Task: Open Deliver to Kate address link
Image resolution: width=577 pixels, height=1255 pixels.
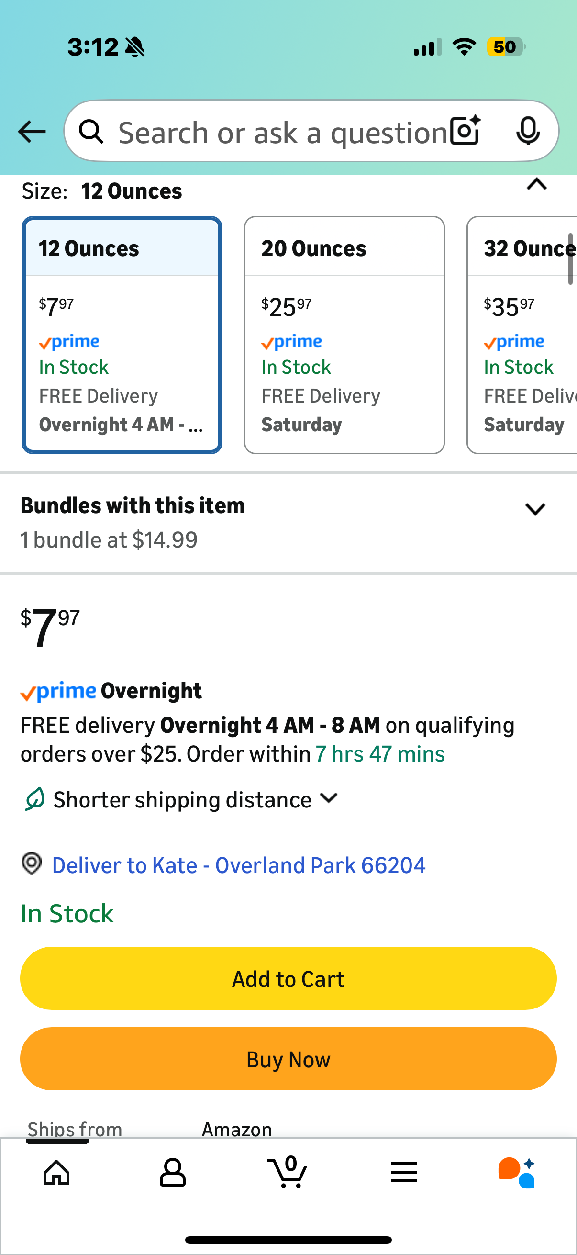Action: click(x=239, y=866)
